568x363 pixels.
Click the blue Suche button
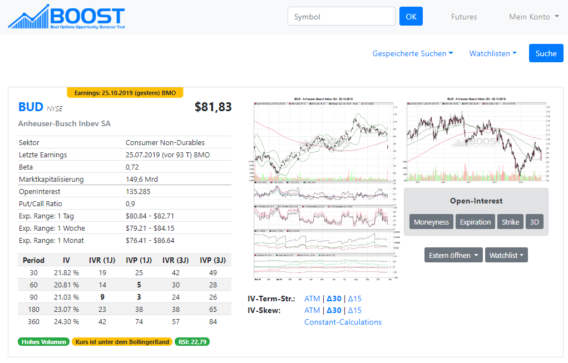coord(546,53)
